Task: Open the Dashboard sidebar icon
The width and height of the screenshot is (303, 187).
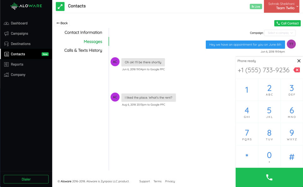Action: 6,23
